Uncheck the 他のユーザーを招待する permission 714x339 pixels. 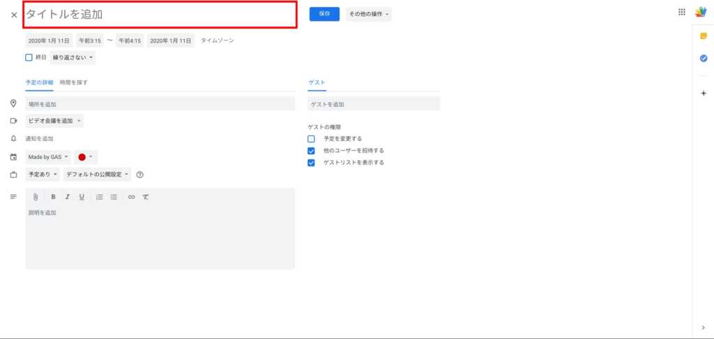312,151
